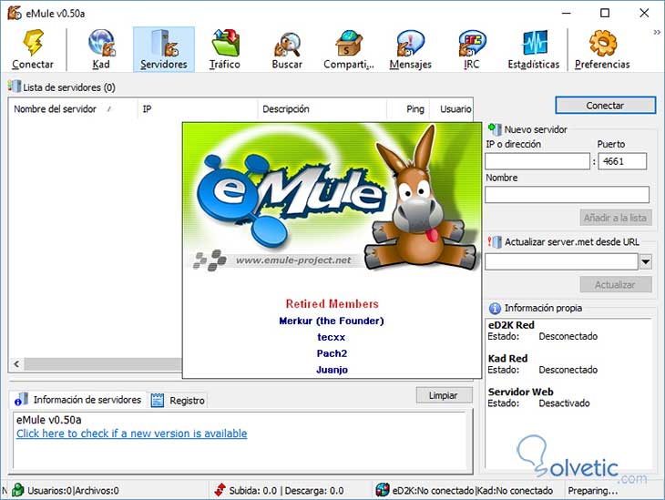Click the Desactivado status value
Viewport: 665px width, 500px height.
pos(564,403)
